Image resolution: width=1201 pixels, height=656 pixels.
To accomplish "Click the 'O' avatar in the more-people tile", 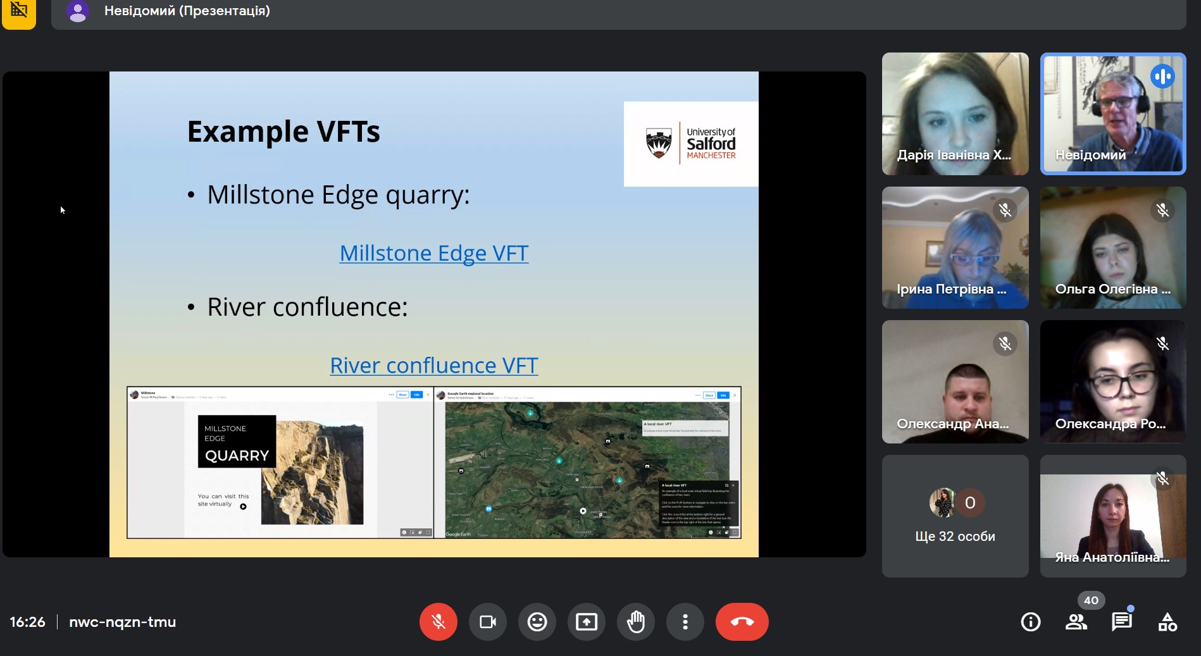I will 970,503.
